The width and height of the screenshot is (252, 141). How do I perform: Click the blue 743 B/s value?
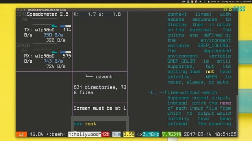point(53,61)
